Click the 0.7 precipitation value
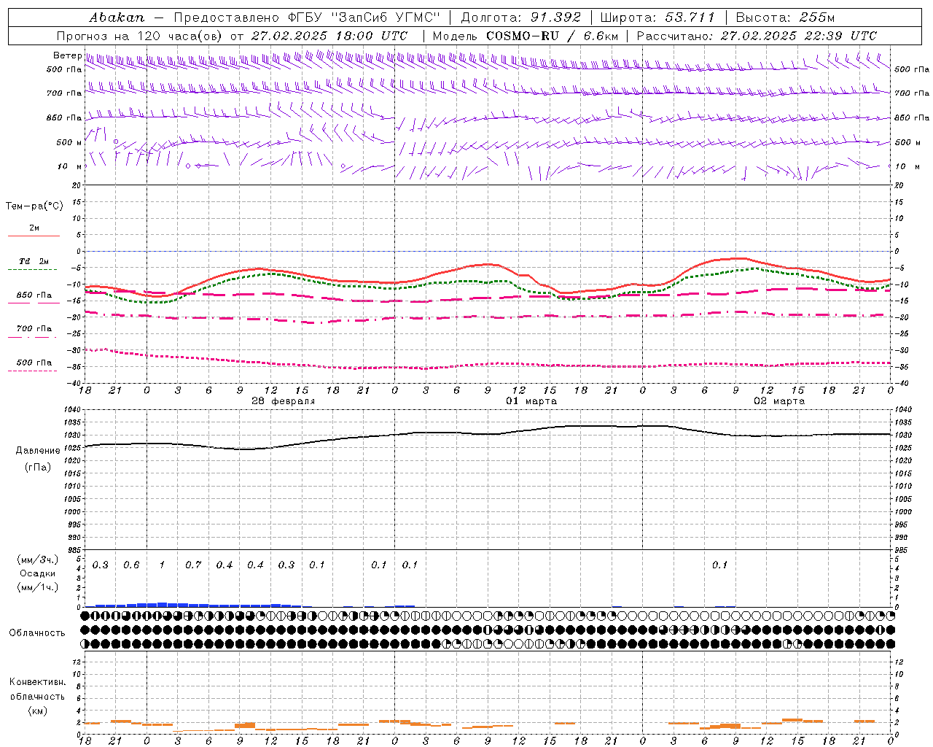This screenshot has width=933, height=747. pos(193,565)
